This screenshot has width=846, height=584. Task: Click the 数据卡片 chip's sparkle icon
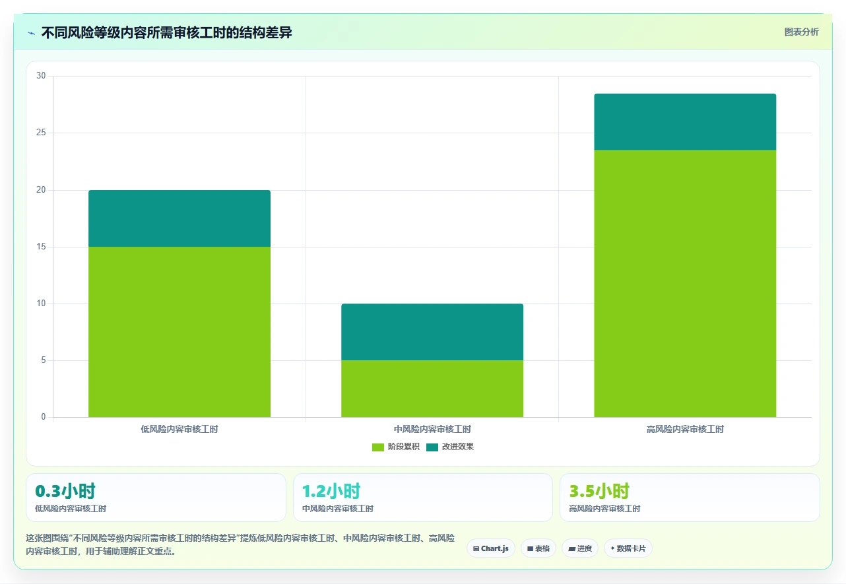click(612, 548)
